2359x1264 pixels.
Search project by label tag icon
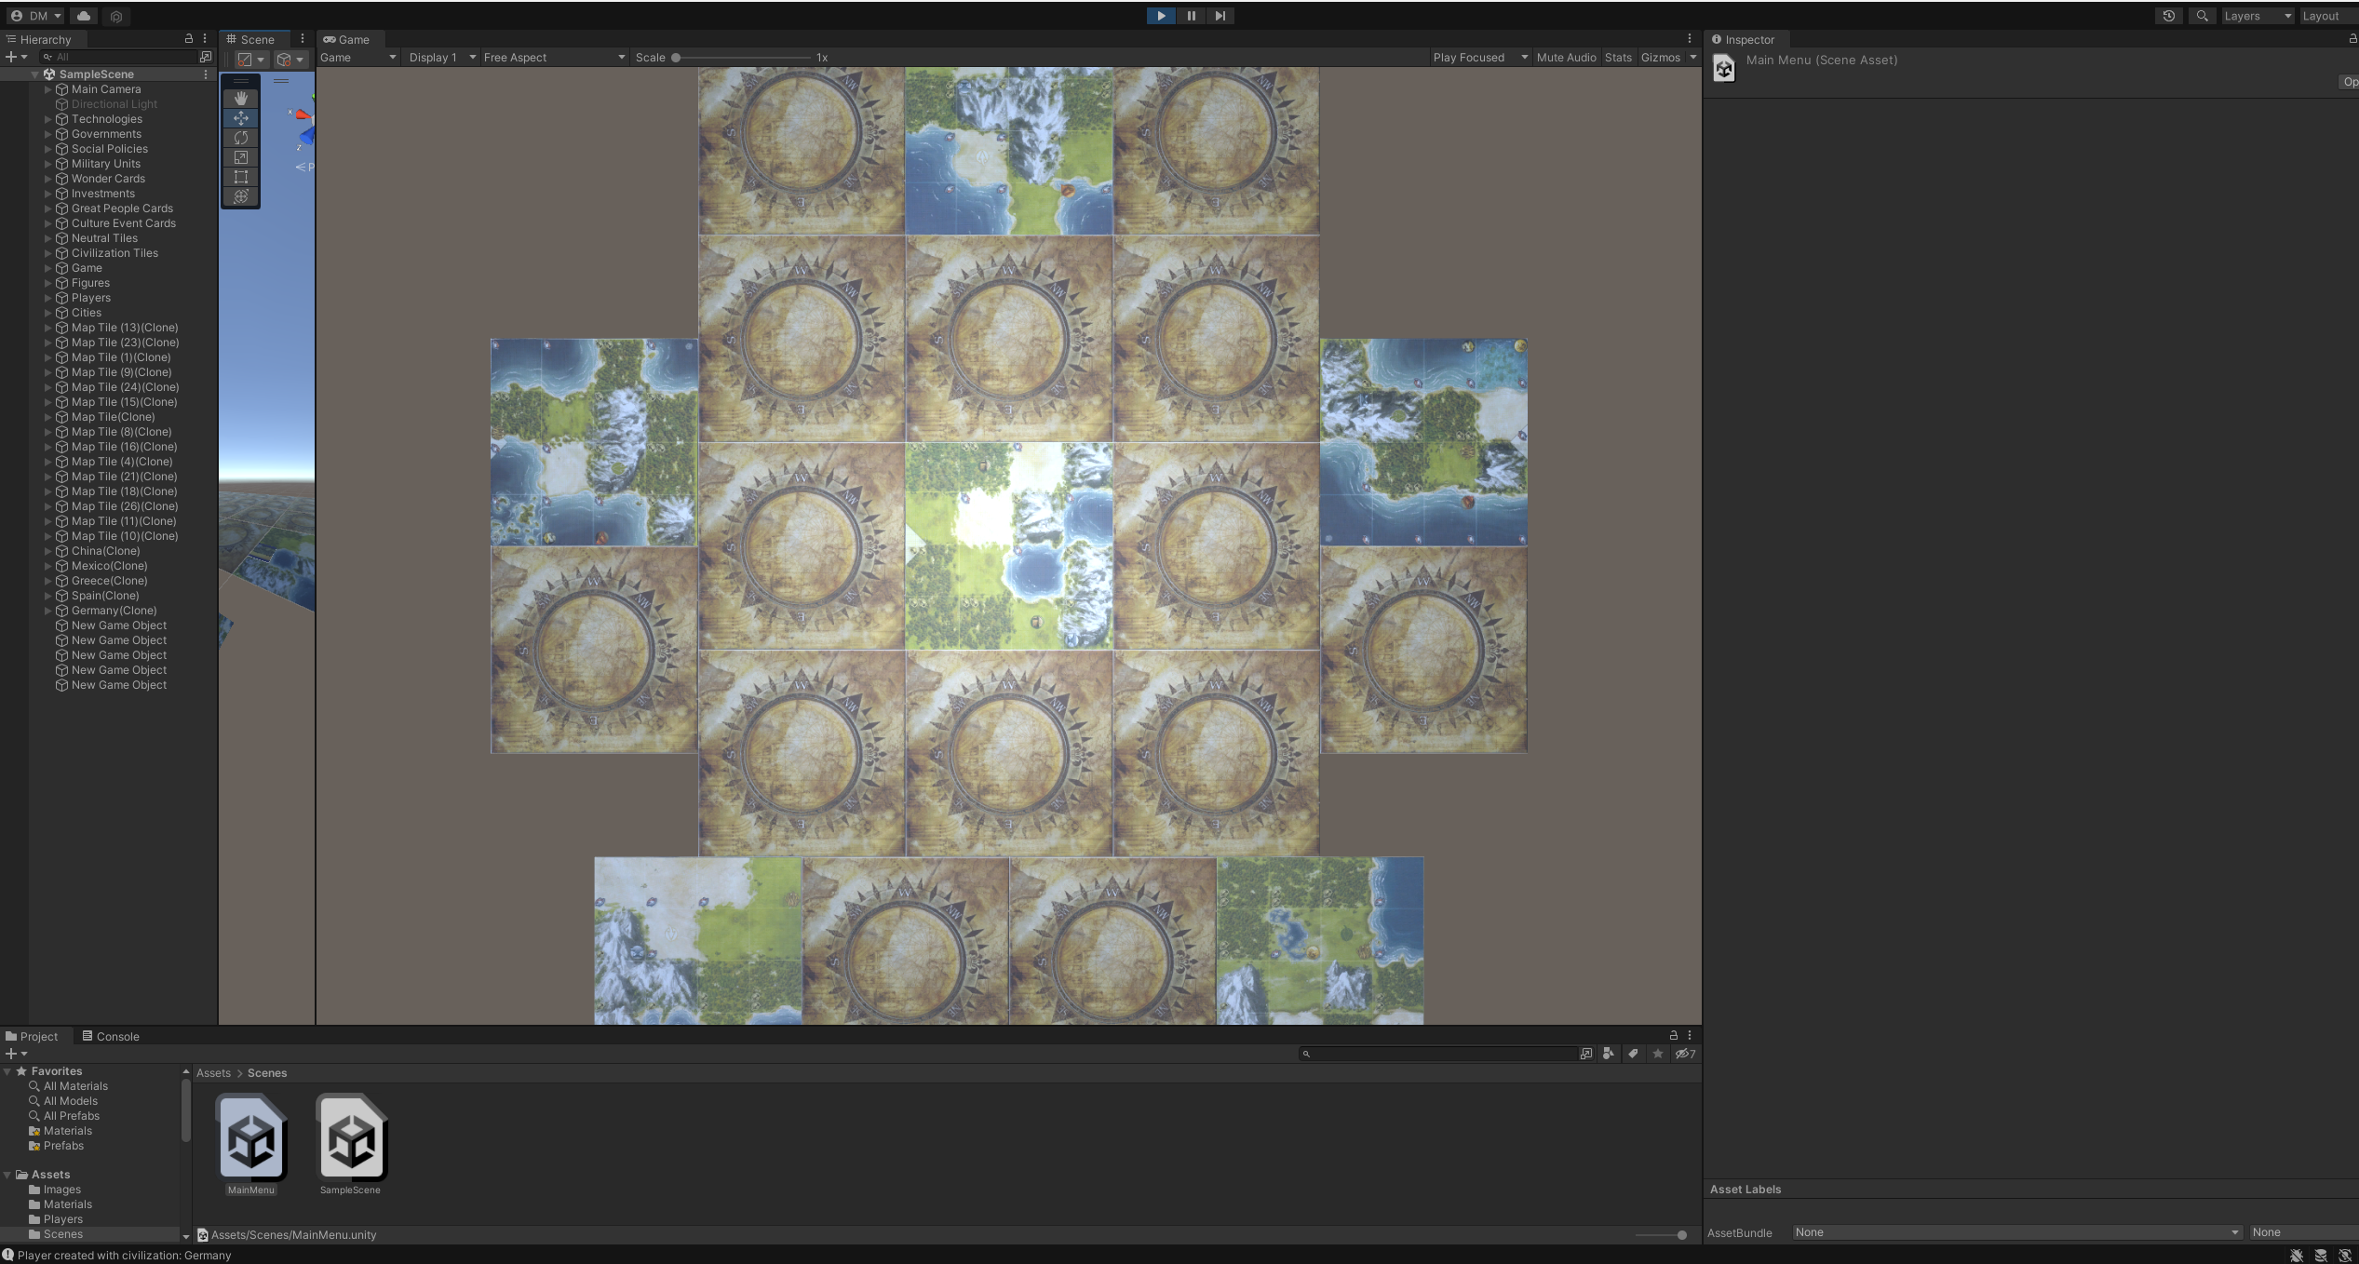tap(1633, 1054)
